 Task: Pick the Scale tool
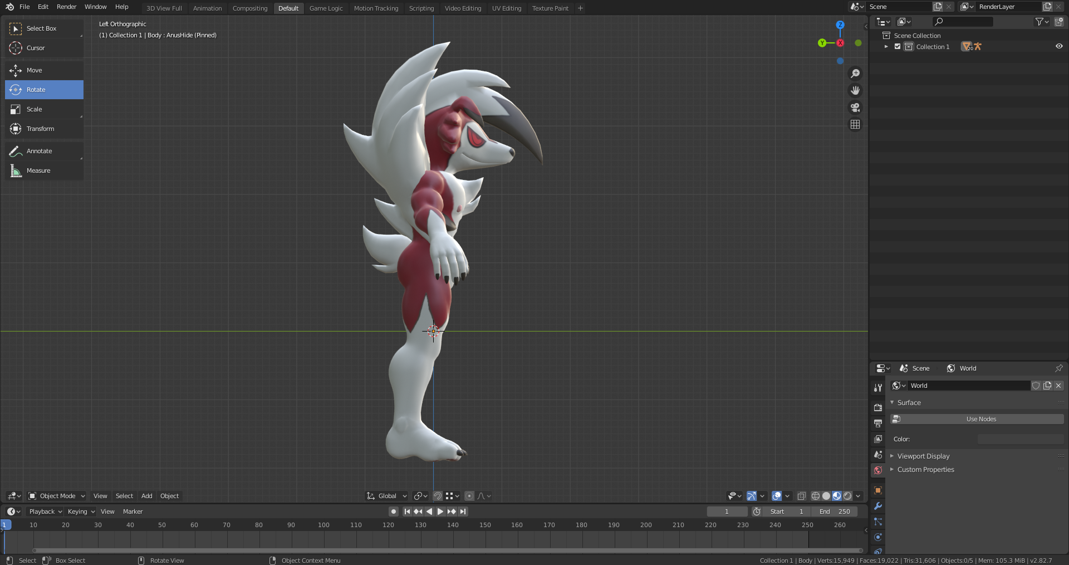[44, 109]
